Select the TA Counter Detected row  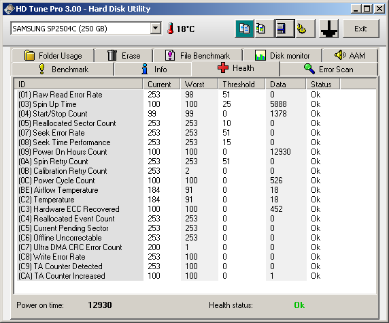pos(195,266)
